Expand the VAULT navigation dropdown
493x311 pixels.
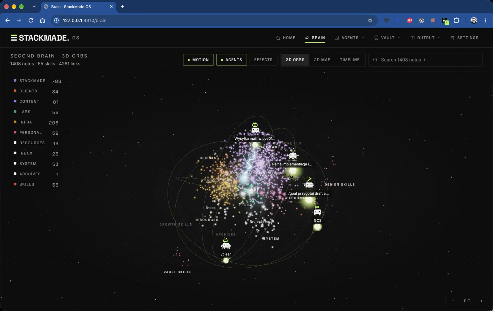(x=387, y=38)
